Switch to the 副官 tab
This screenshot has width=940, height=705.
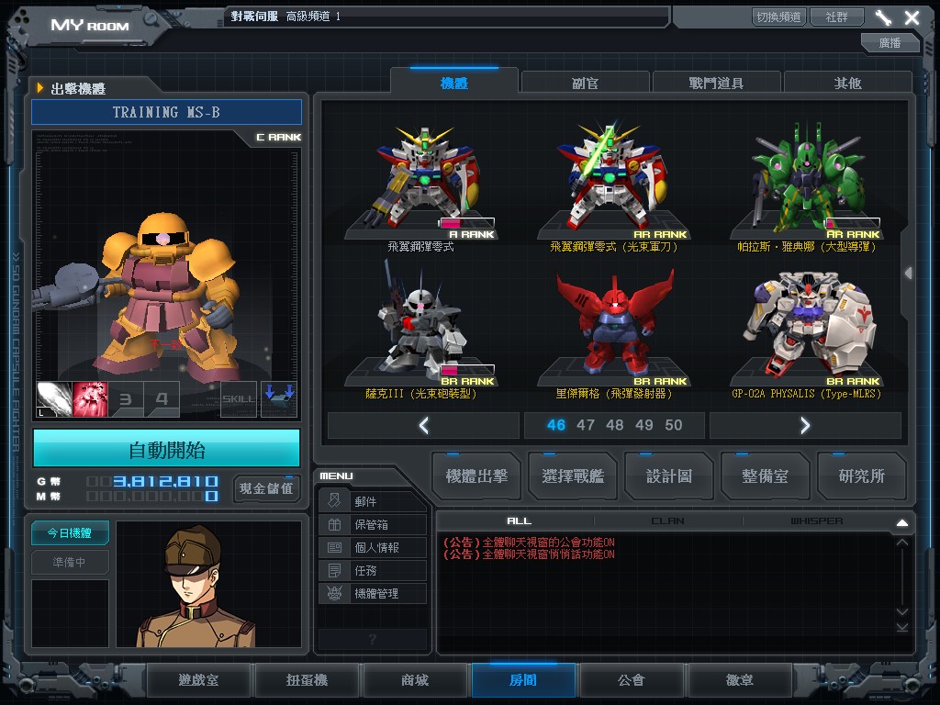(x=585, y=83)
